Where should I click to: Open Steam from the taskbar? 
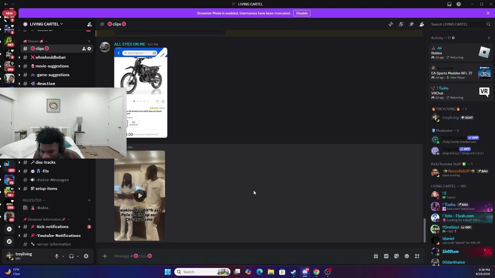pyautogui.click(x=294, y=272)
